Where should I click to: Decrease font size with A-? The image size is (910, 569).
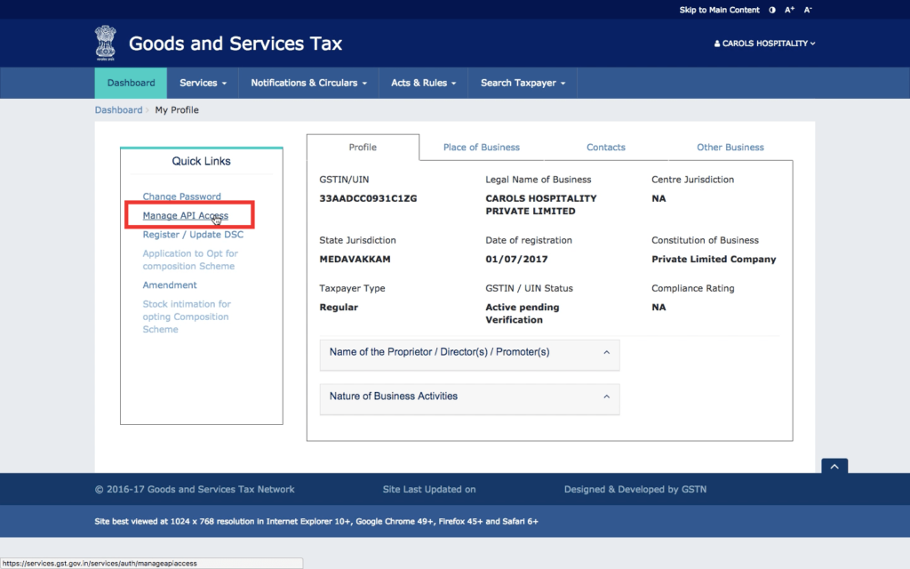click(x=808, y=10)
